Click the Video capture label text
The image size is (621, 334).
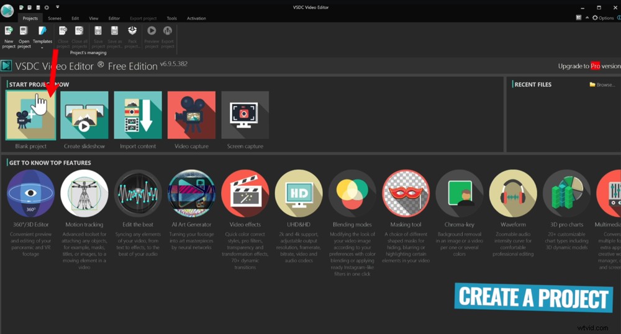[x=192, y=146]
